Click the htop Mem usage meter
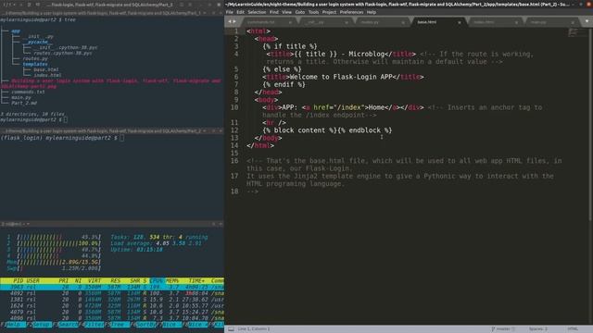Screen dimensions: 593x333 point(54,262)
